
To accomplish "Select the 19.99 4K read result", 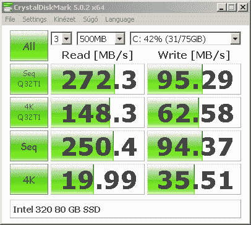I will tap(98, 179).
